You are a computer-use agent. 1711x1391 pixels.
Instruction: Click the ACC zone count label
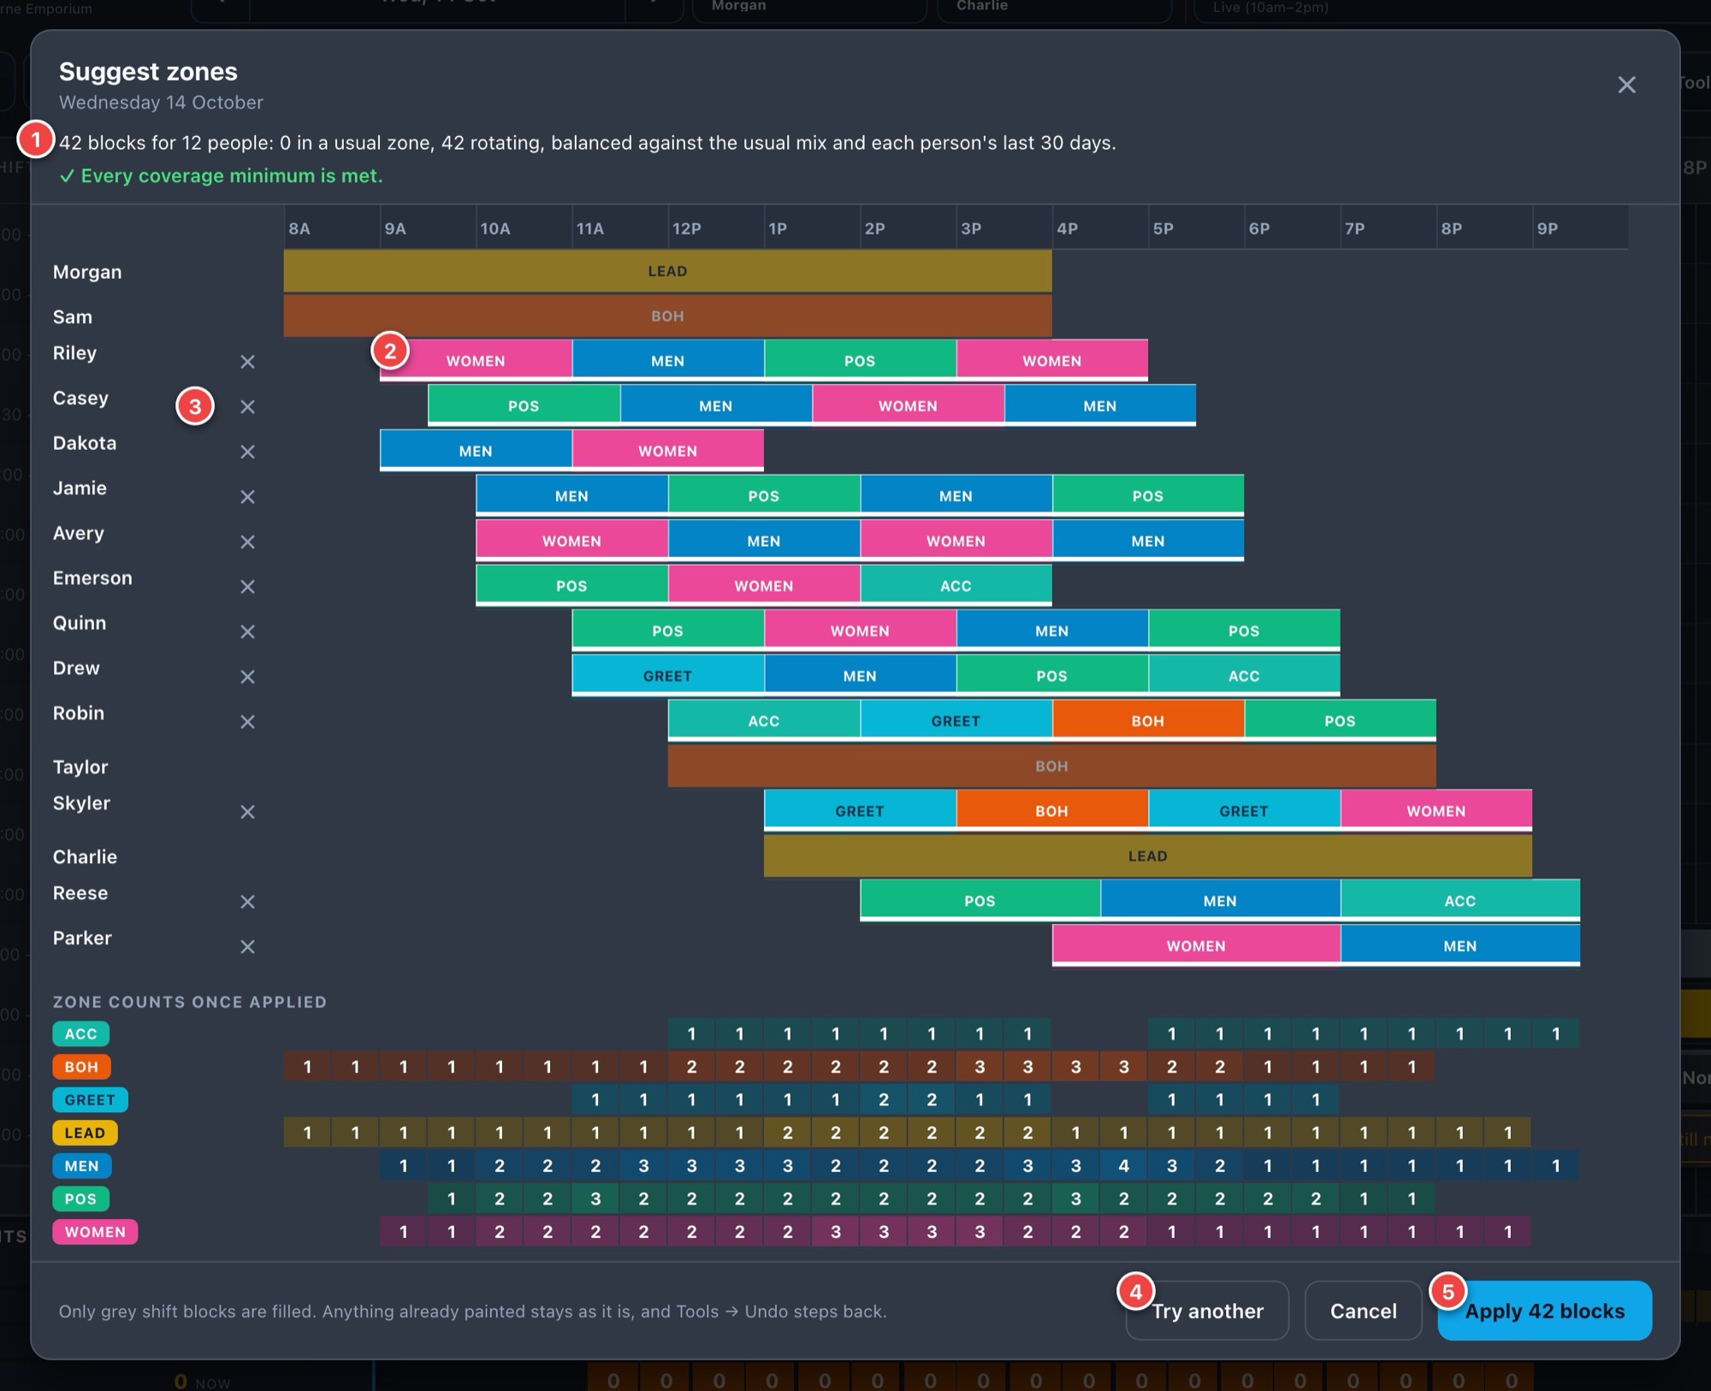80,1033
